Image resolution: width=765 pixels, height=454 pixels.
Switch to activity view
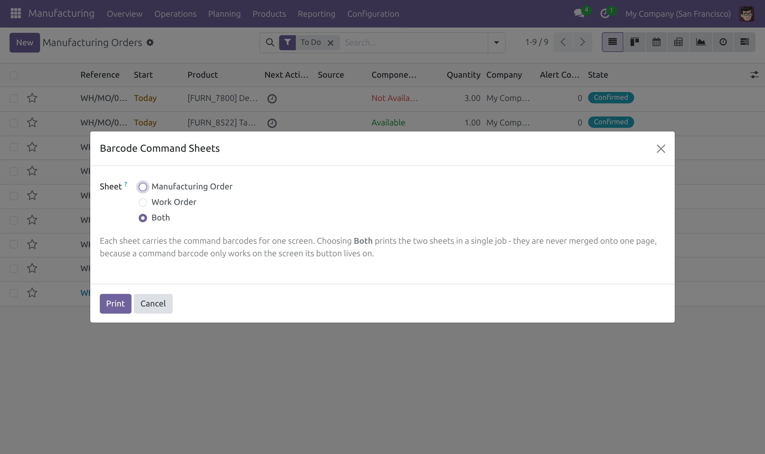[x=723, y=42]
